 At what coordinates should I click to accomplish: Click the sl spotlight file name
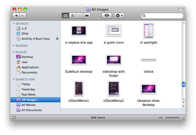click(149, 43)
